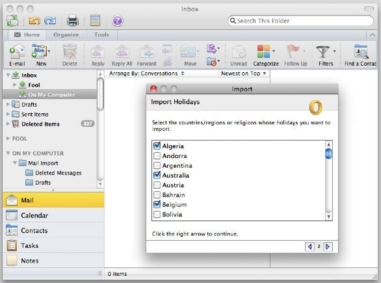Image resolution: width=381 pixels, height=283 pixels.
Task: Click the Search This Folder field
Action: (x=300, y=21)
